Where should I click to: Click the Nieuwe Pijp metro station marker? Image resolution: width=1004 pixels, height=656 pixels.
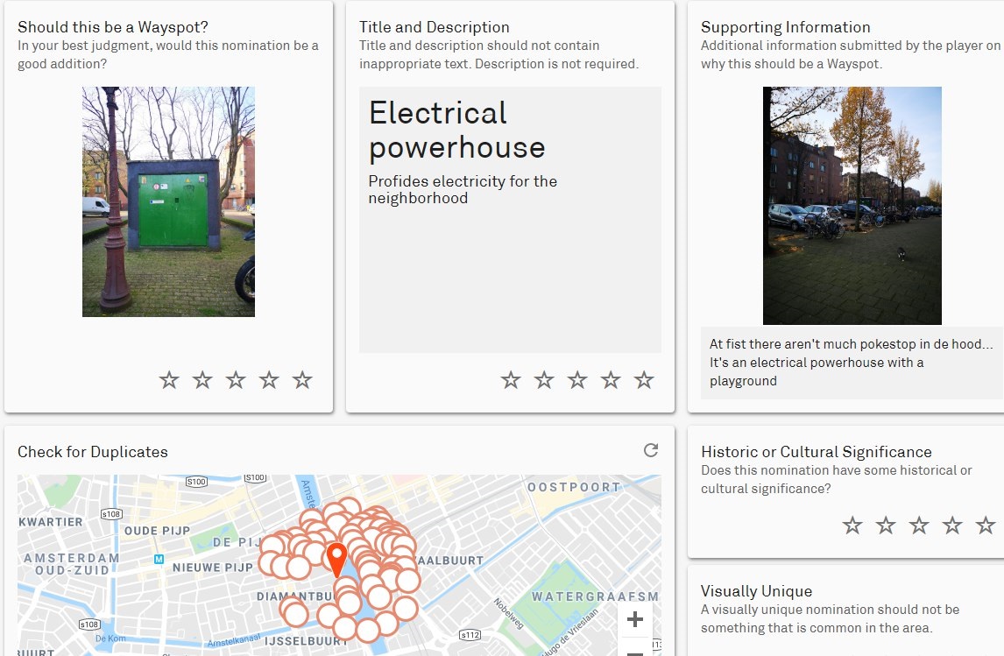click(x=159, y=559)
